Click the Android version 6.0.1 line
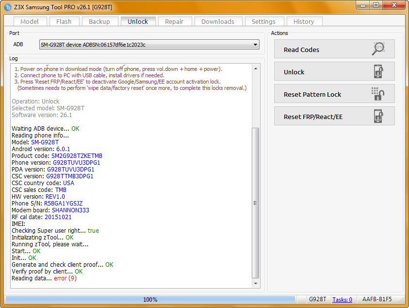Screen dimensions: 409x308 point(41,149)
